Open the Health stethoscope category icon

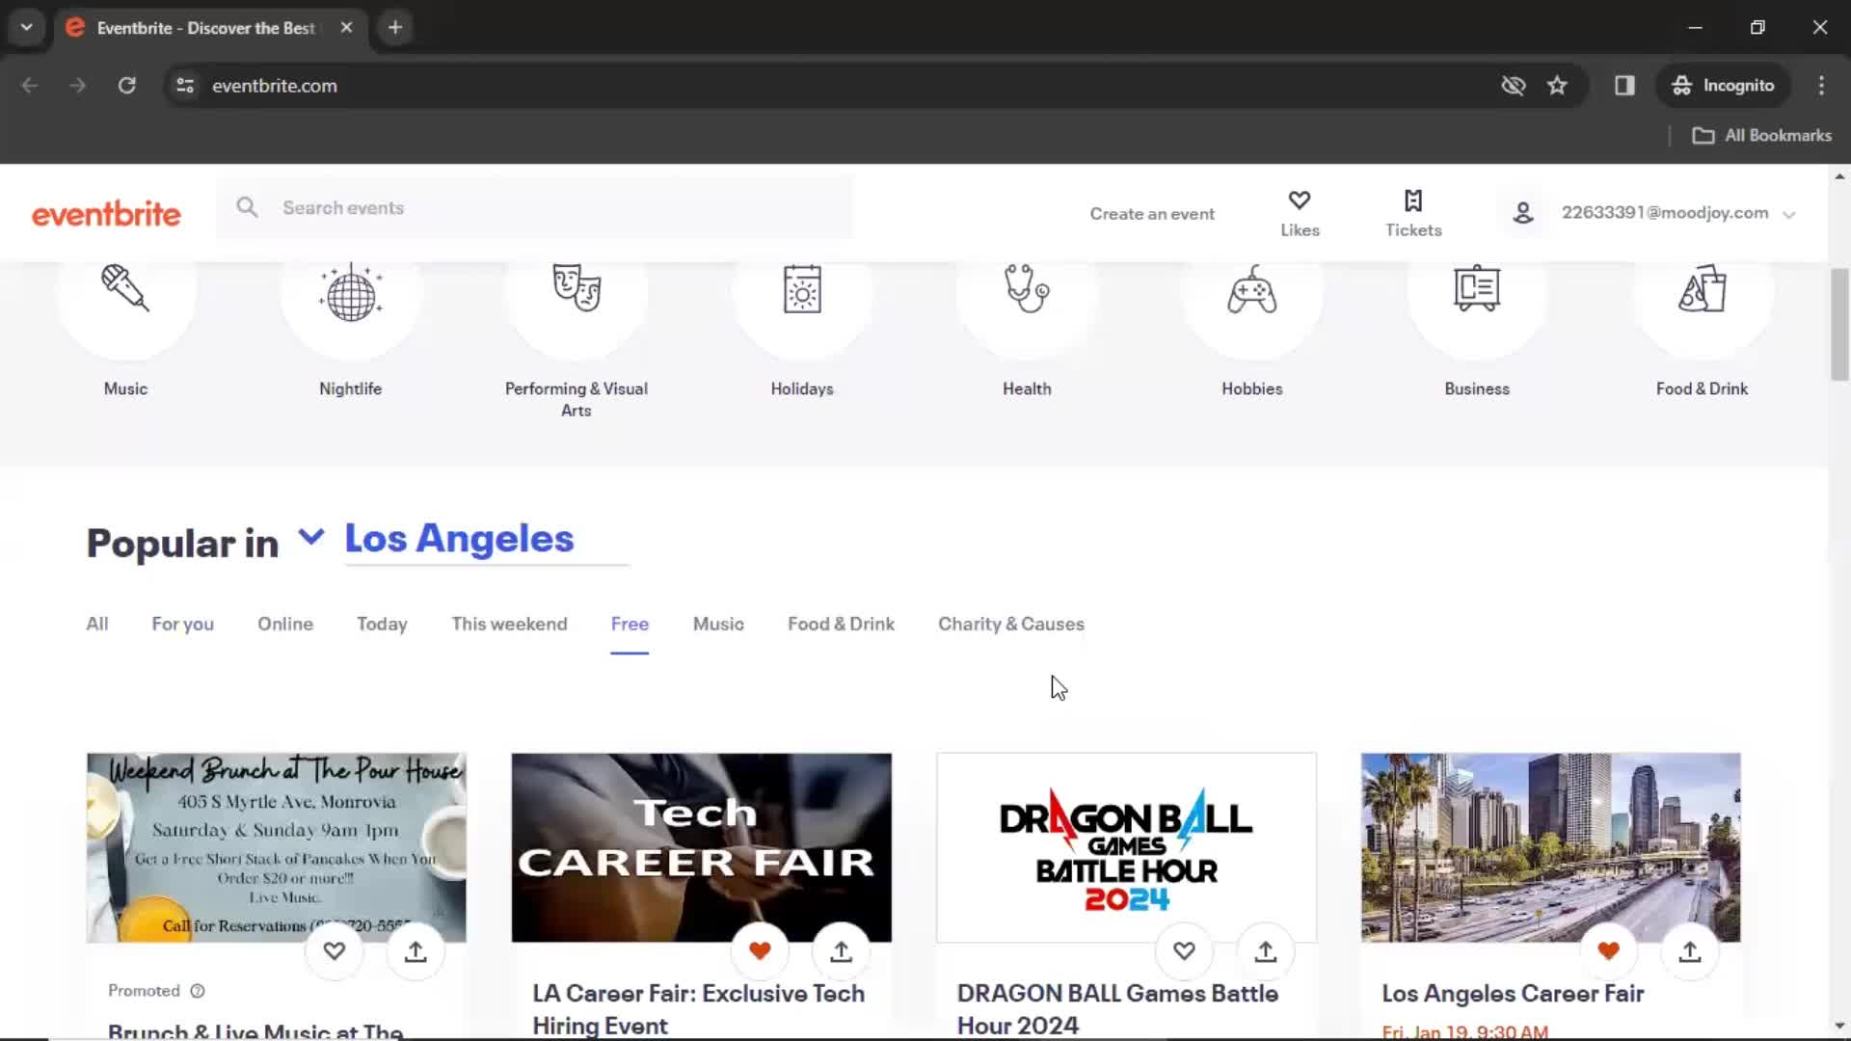(x=1027, y=288)
